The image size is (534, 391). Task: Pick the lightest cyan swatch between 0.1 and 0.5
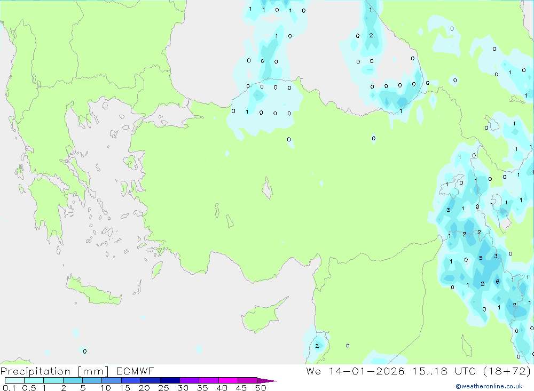[x=14, y=380]
